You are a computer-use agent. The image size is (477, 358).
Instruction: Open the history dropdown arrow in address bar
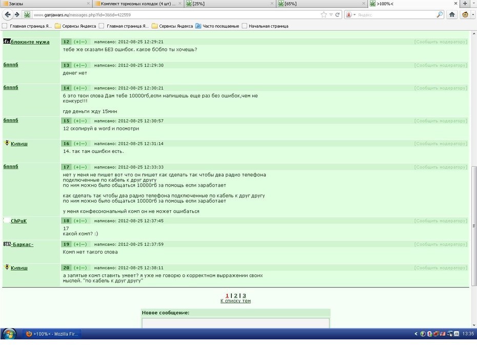[x=331, y=14]
